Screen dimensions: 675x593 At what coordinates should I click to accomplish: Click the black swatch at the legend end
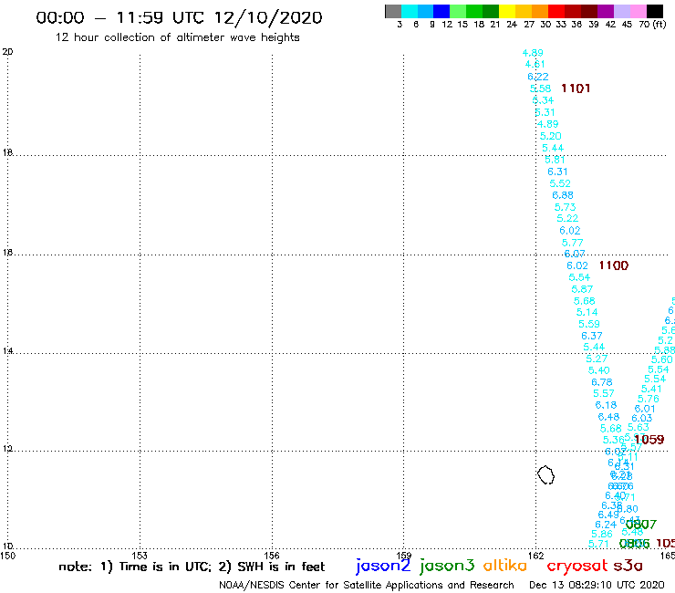point(654,11)
